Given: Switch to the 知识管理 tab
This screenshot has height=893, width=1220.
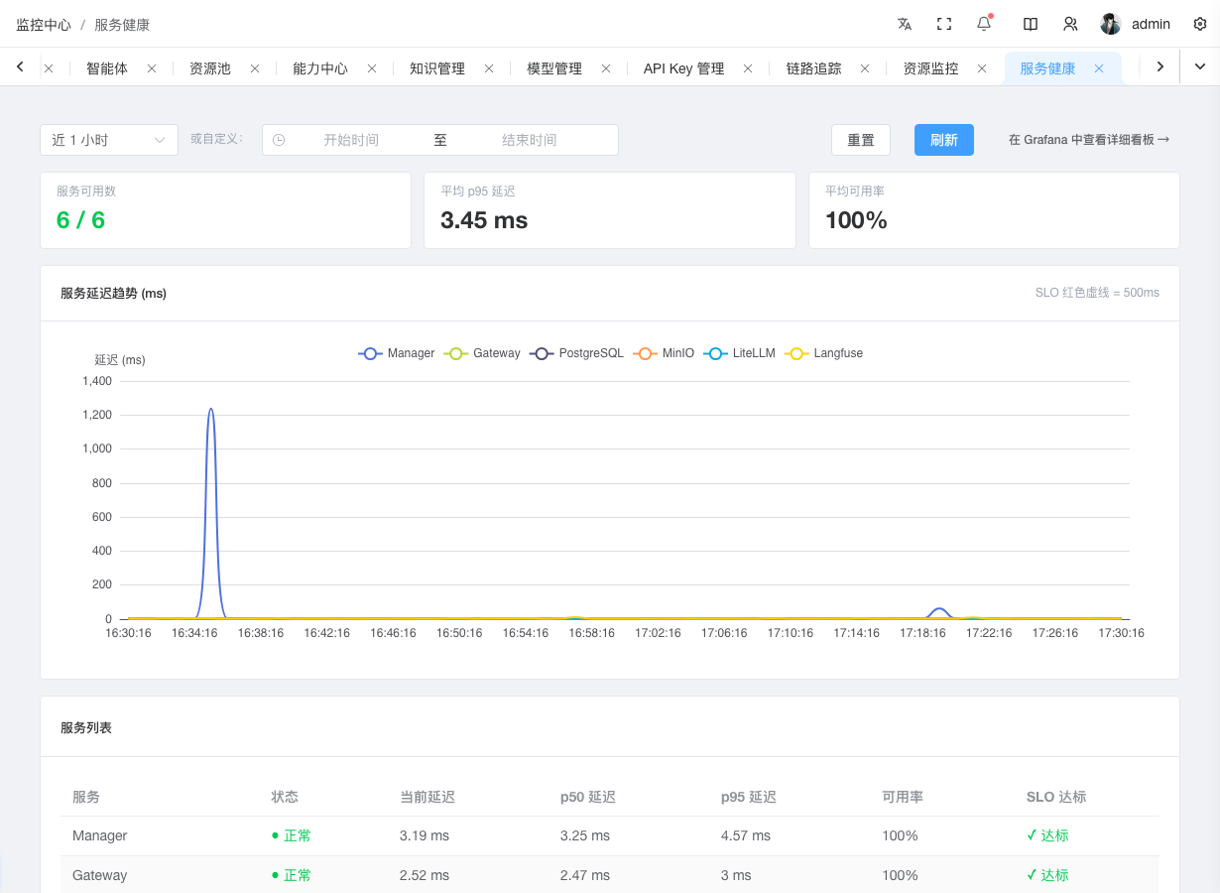Looking at the screenshot, I should pyautogui.click(x=437, y=68).
